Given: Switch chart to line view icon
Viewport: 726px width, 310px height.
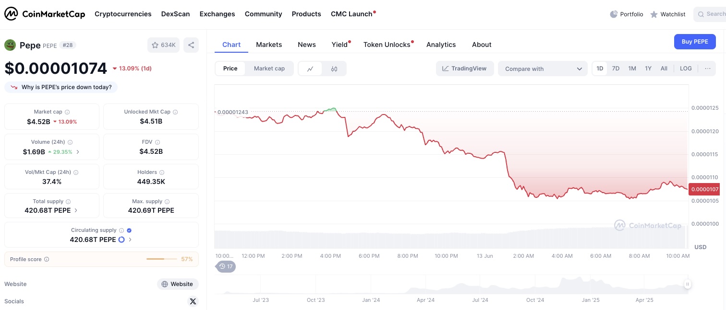Looking at the screenshot, I should (x=311, y=69).
